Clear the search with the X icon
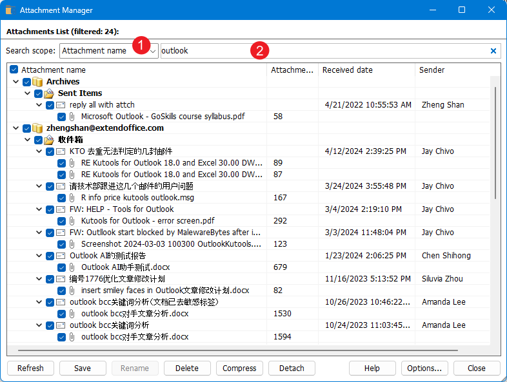The image size is (507, 382). click(493, 51)
